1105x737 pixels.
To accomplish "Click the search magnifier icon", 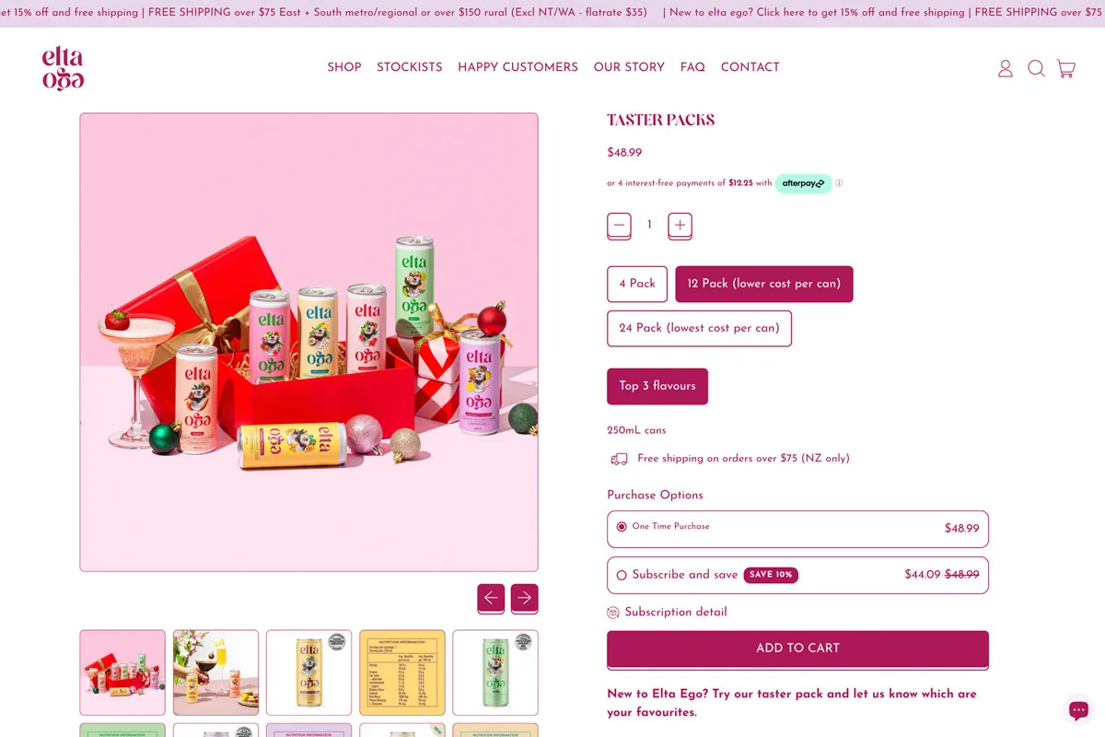I will [x=1036, y=68].
